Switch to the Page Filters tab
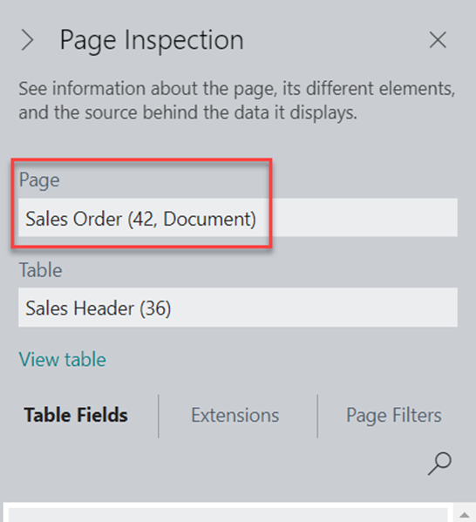The height and width of the screenshot is (522, 476). [x=394, y=415]
